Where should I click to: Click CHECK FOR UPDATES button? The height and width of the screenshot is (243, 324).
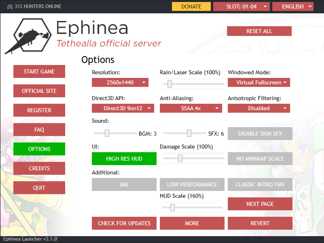tap(124, 223)
